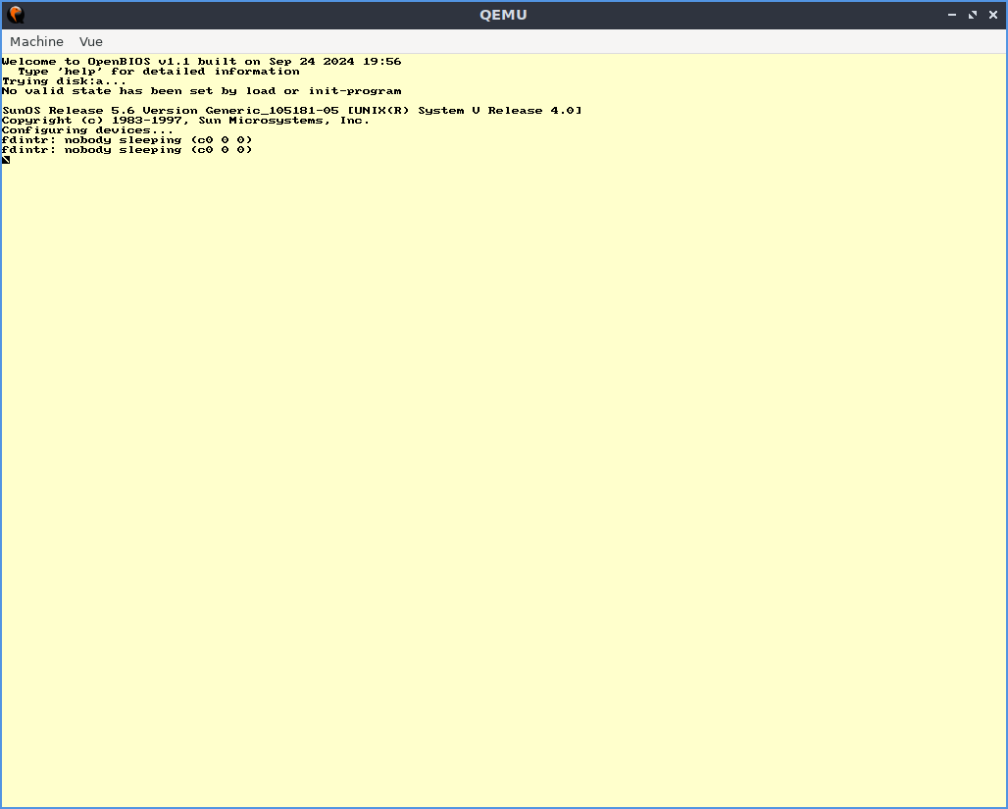Maximize the QEMU window
This screenshot has width=1008, height=809.
coord(973,15)
